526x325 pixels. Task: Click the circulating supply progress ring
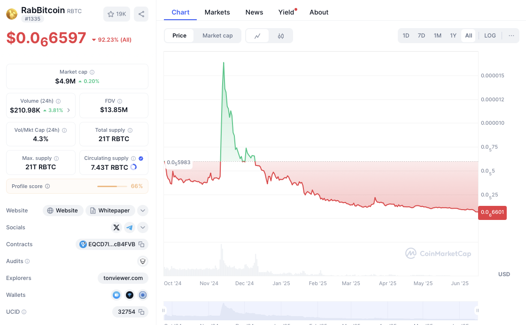coord(133,167)
